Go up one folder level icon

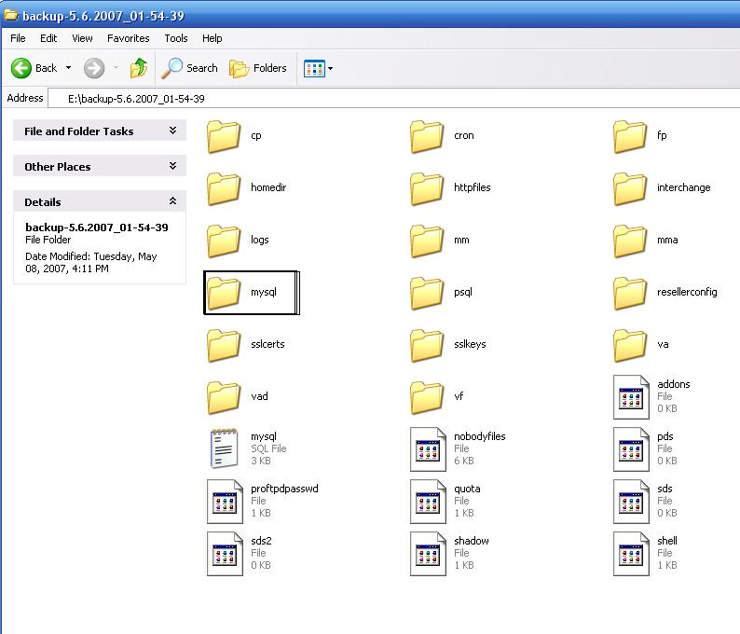pos(138,68)
